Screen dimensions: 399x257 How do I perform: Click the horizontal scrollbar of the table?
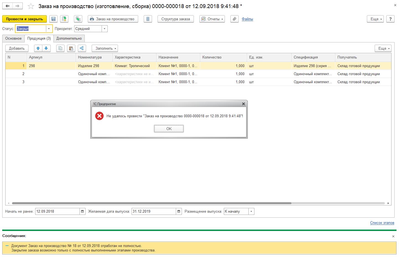(x=151, y=203)
